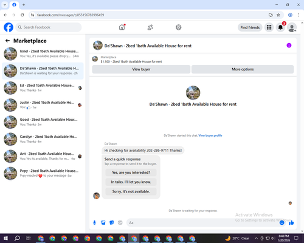Image resolution: width=304 pixels, height=243 pixels.
Task: Open the notifications bell
Action: click(280, 27)
